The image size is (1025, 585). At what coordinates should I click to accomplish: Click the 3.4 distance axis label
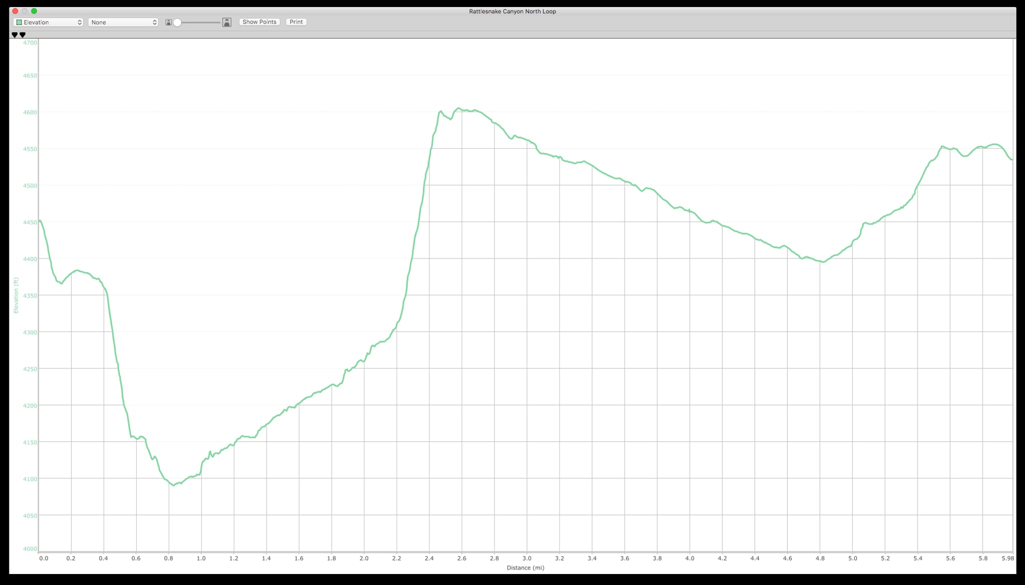pyautogui.click(x=592, y=558)
